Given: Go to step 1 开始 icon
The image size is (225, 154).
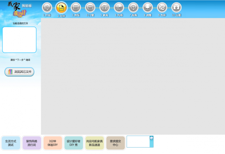Looking at the screenshot, I should coord(47,7).
